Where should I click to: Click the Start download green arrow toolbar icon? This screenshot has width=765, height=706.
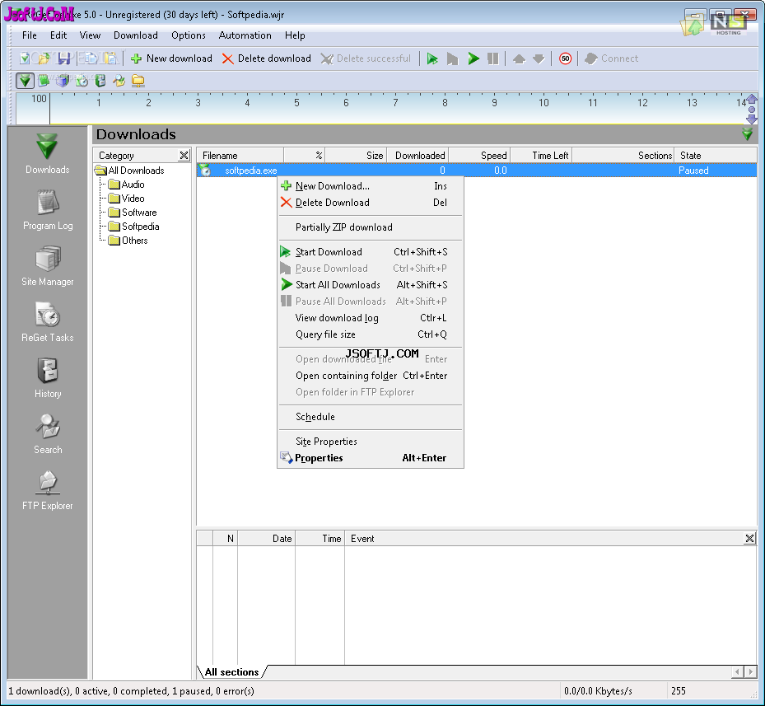[432, 59]
